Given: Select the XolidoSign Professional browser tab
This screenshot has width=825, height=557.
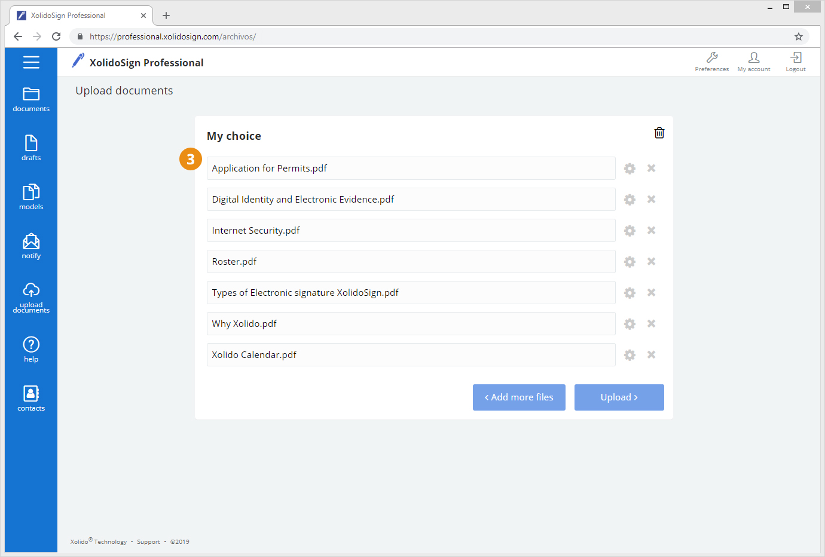Looking at the screenshot, I should pyautogui.click(x=81, y=16).
